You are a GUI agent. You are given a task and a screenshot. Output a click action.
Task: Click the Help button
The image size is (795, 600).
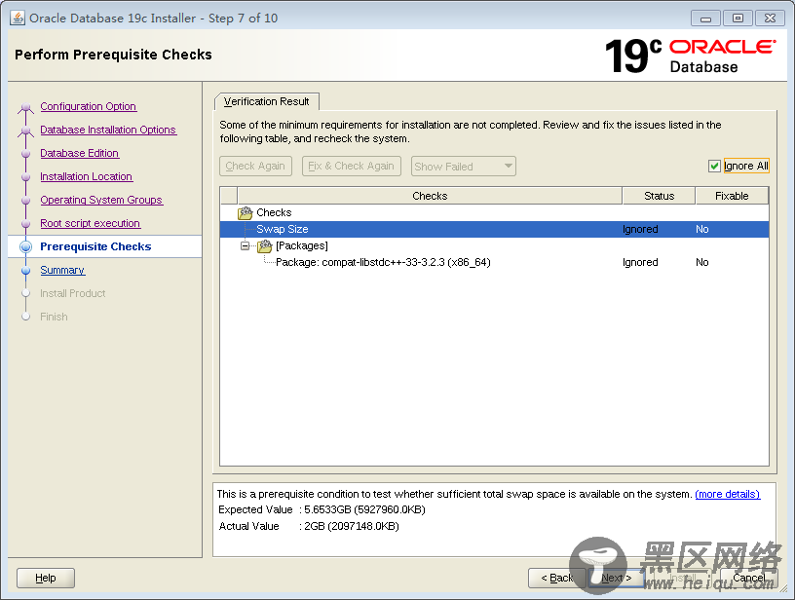tap(46, 578)
